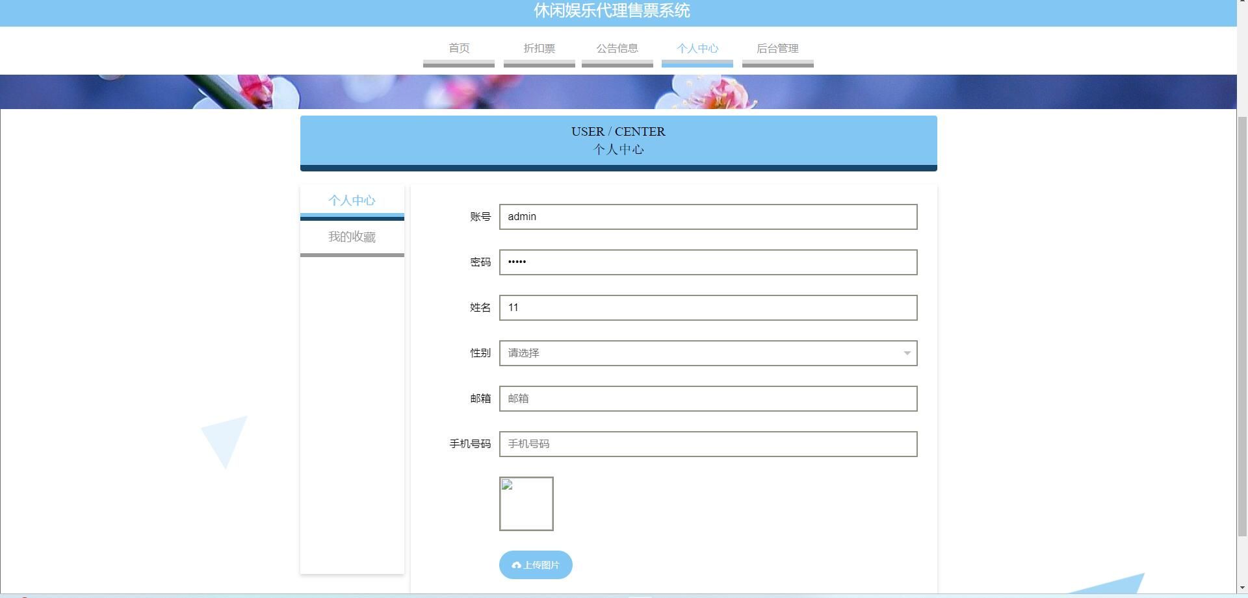
Task: Click the dropdown arrow beside 请选择
Action: [907, 353]
